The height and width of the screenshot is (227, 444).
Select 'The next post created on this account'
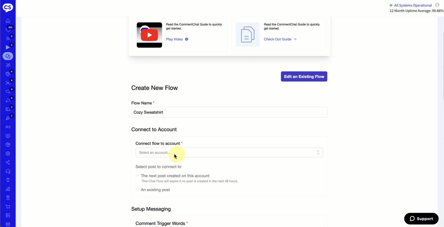pyautogui.click(x=137, y=176)
